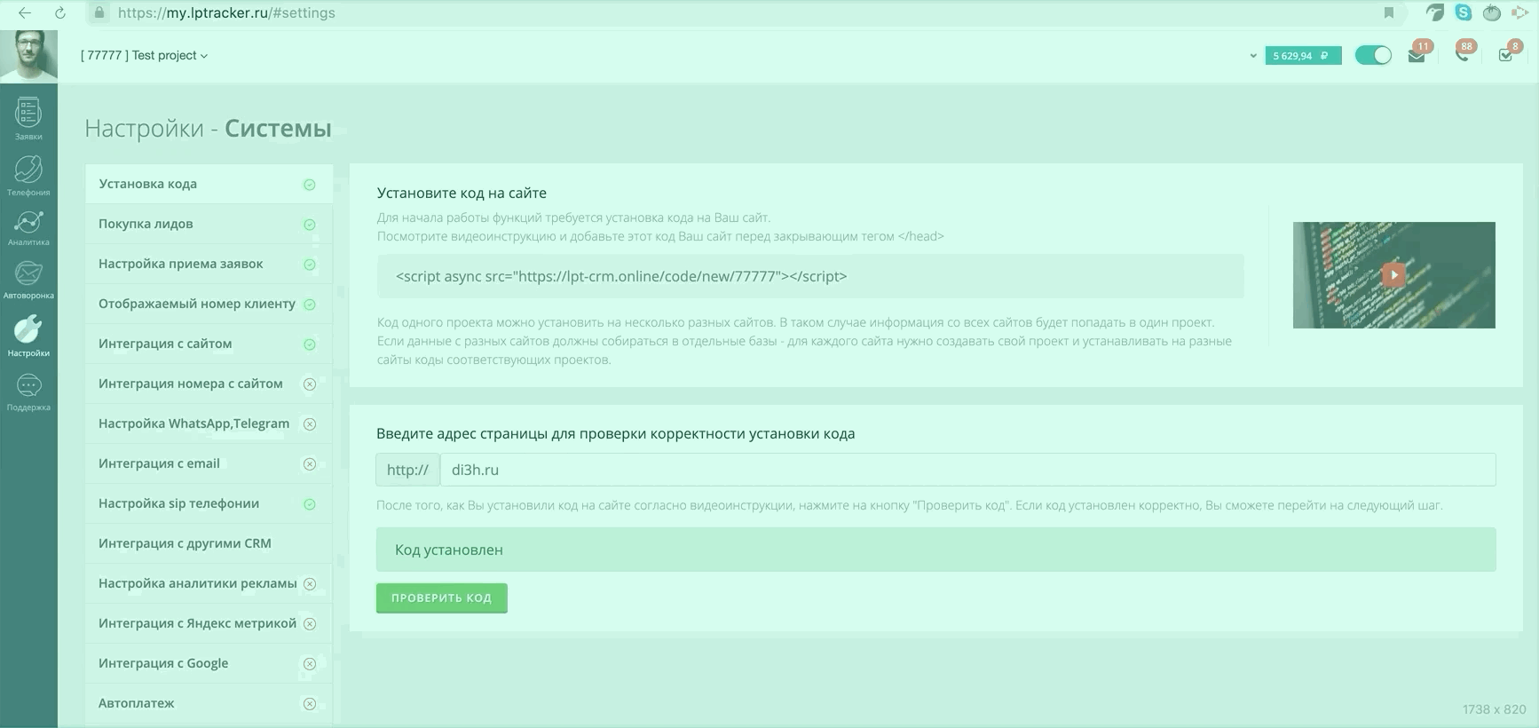Open the user profile avatar

[x=28, y=55]
